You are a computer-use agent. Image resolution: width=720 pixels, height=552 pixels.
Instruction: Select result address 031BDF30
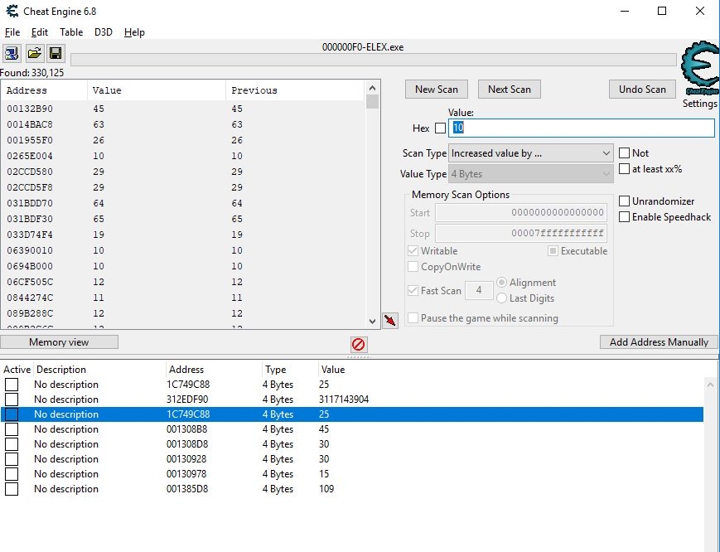click(x=30, y=219)
